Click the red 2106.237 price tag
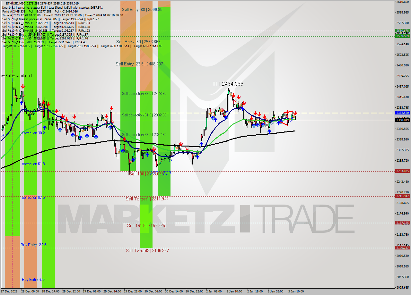Viewport: 411px width, 295px height. tap(402, 248)
